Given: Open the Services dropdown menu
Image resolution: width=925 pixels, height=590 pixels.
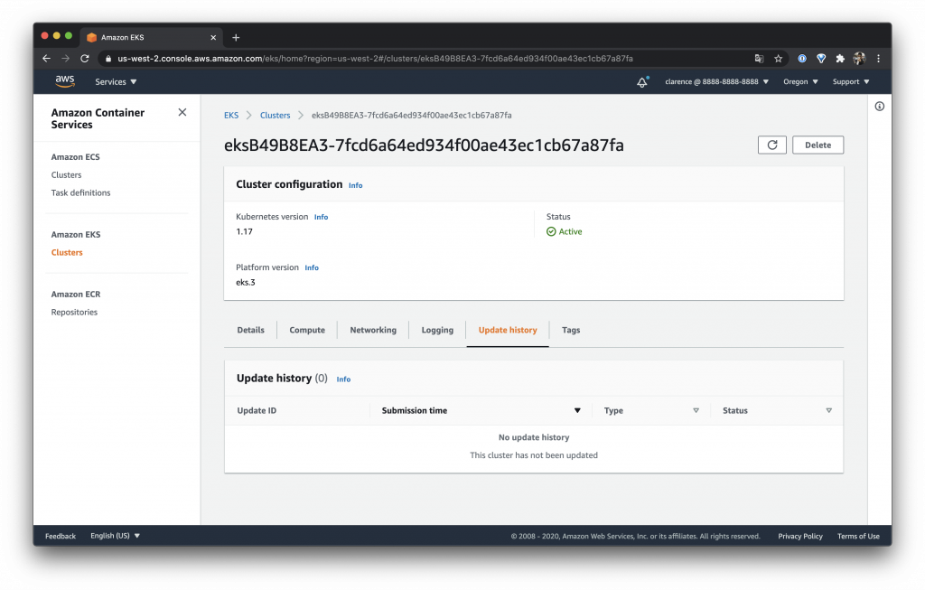Looking at the screenshot, I should (116, 81).
